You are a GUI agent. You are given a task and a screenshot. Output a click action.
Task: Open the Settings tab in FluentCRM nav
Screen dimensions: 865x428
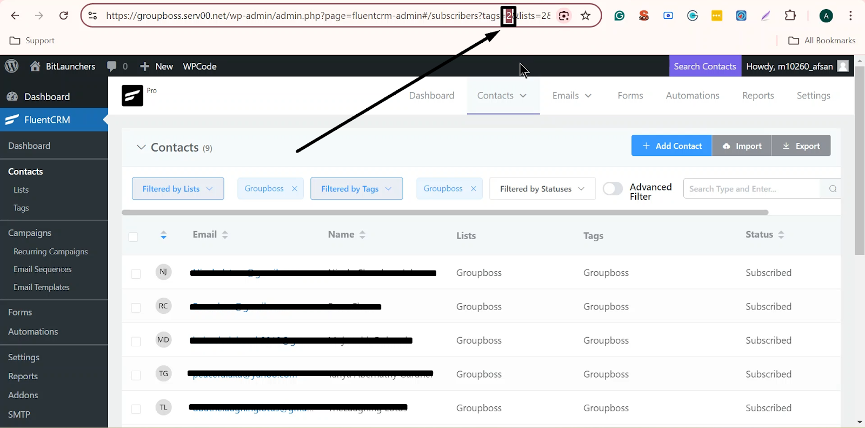pos(813,95)
